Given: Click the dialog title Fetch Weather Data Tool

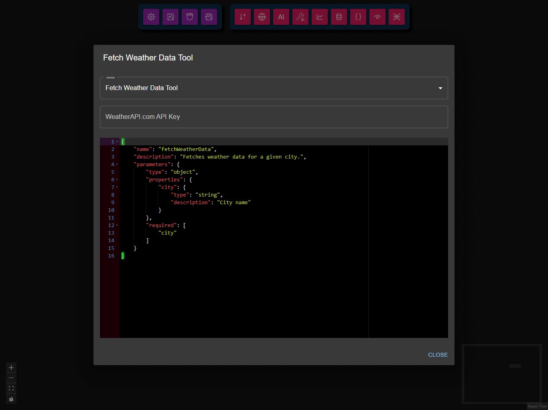Looking at the screenshot, I should point(148,58).
